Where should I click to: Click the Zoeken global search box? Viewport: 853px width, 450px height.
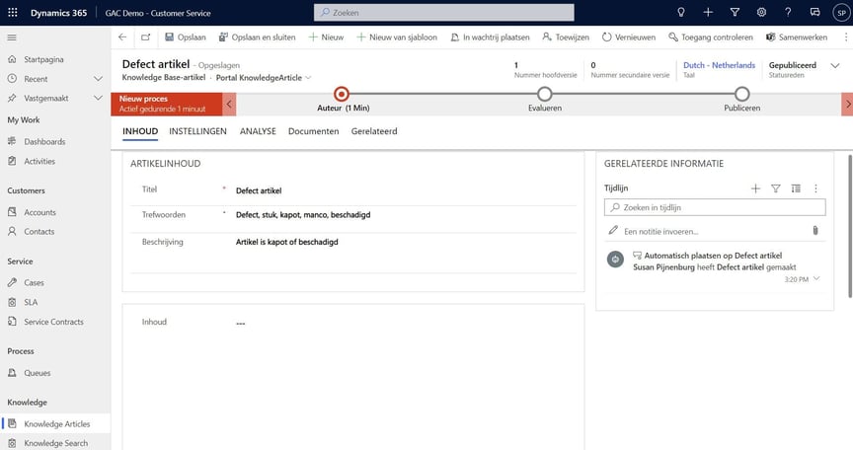[x=444, y=12]
